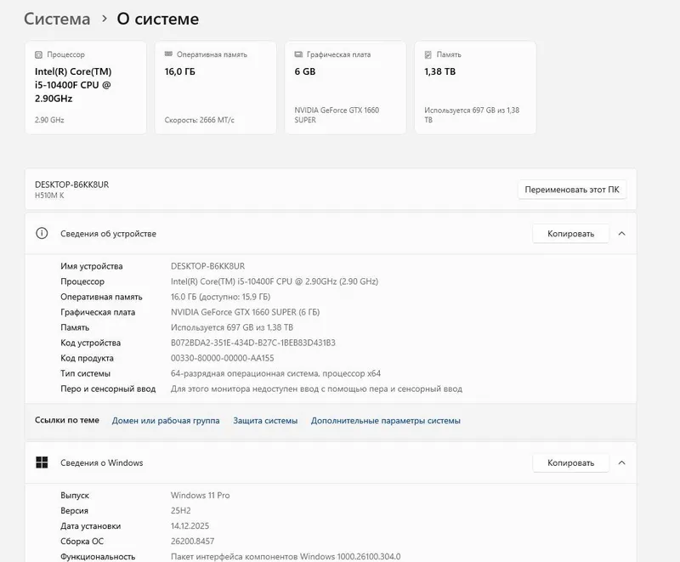Image resolution: width=680 pixels, height=562 pixels.
Task: Collapse the Сведения о Windows section
Action: point(622,463)
